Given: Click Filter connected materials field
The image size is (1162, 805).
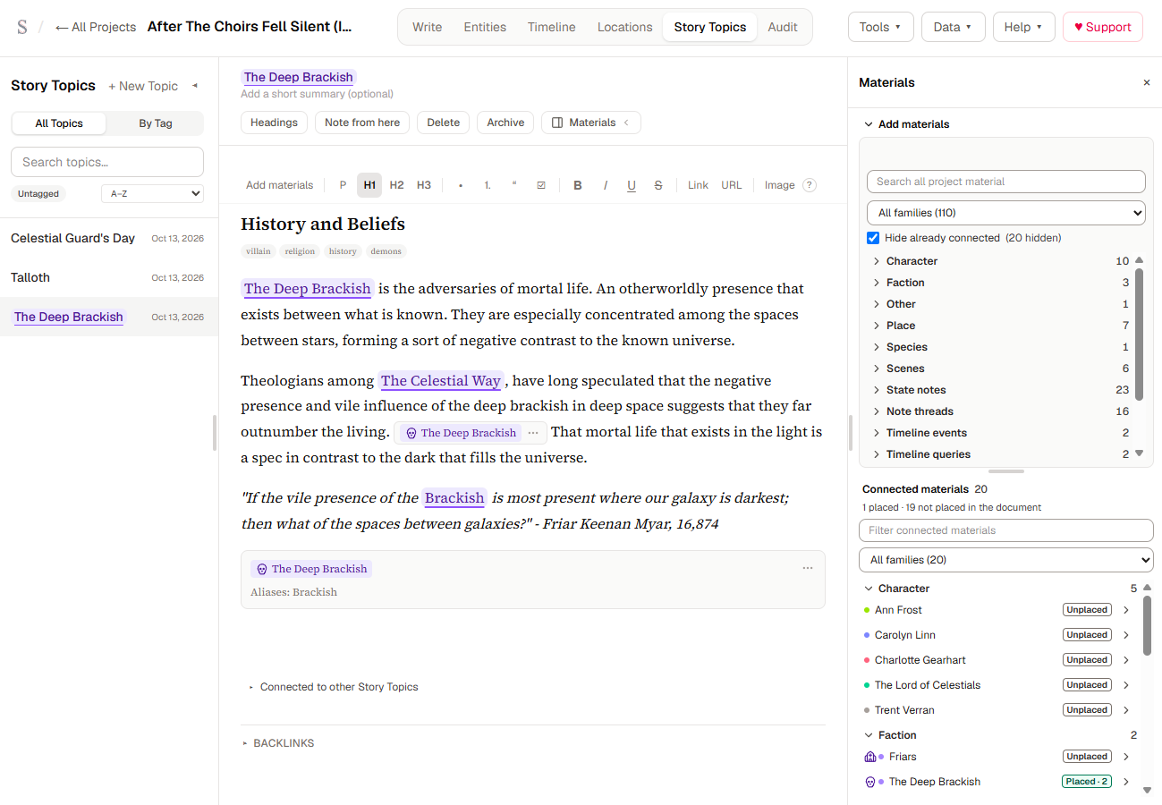Looking at the screenshot, I should [1006, 530].
